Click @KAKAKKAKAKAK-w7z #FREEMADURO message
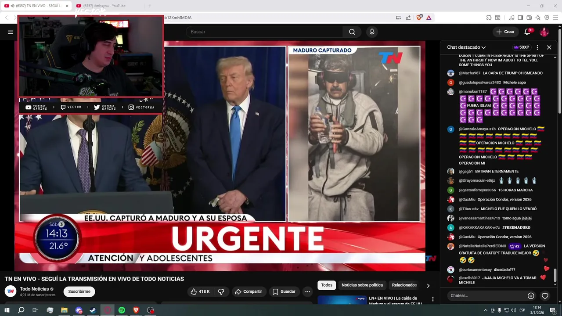 click(x=494, y=228)
